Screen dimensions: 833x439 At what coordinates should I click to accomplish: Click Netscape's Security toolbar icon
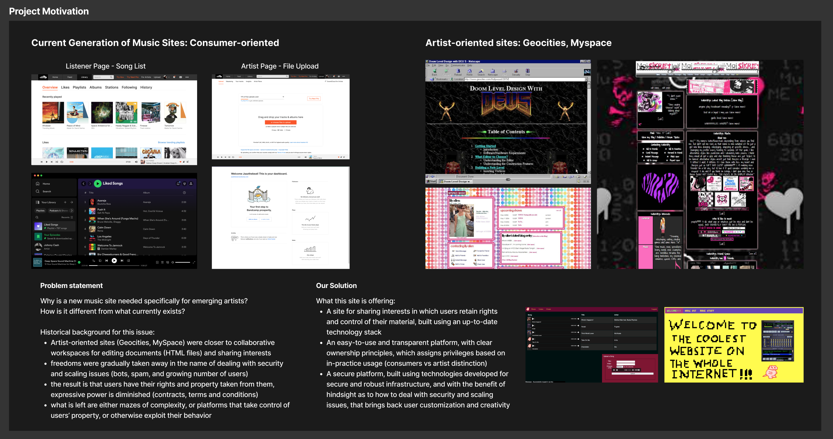point(516,72)
